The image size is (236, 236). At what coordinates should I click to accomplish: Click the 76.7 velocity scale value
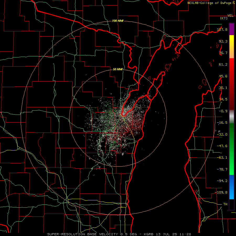(x=223, y=53)
